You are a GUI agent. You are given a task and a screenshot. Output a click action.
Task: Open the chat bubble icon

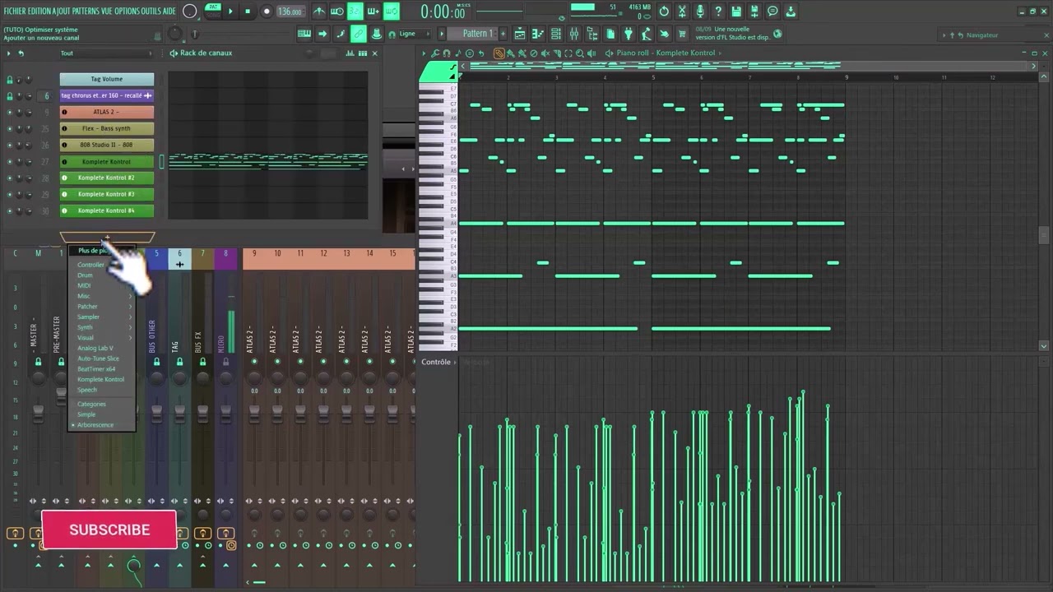point(772,12)
